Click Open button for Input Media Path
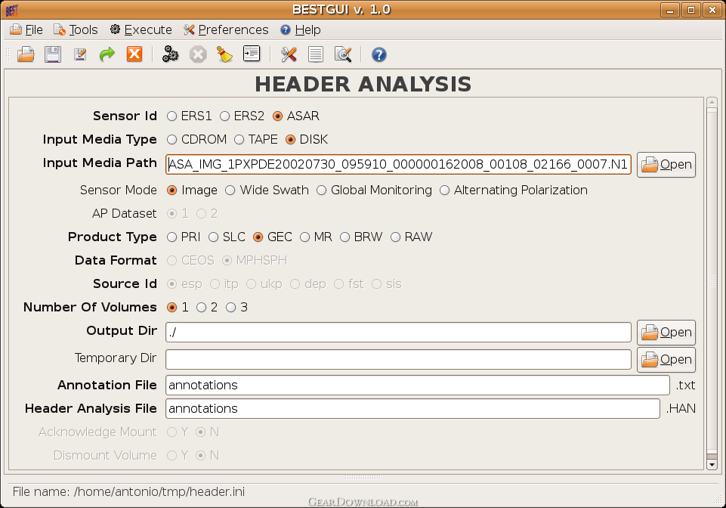Screen dimensions: 726x508 666,165
